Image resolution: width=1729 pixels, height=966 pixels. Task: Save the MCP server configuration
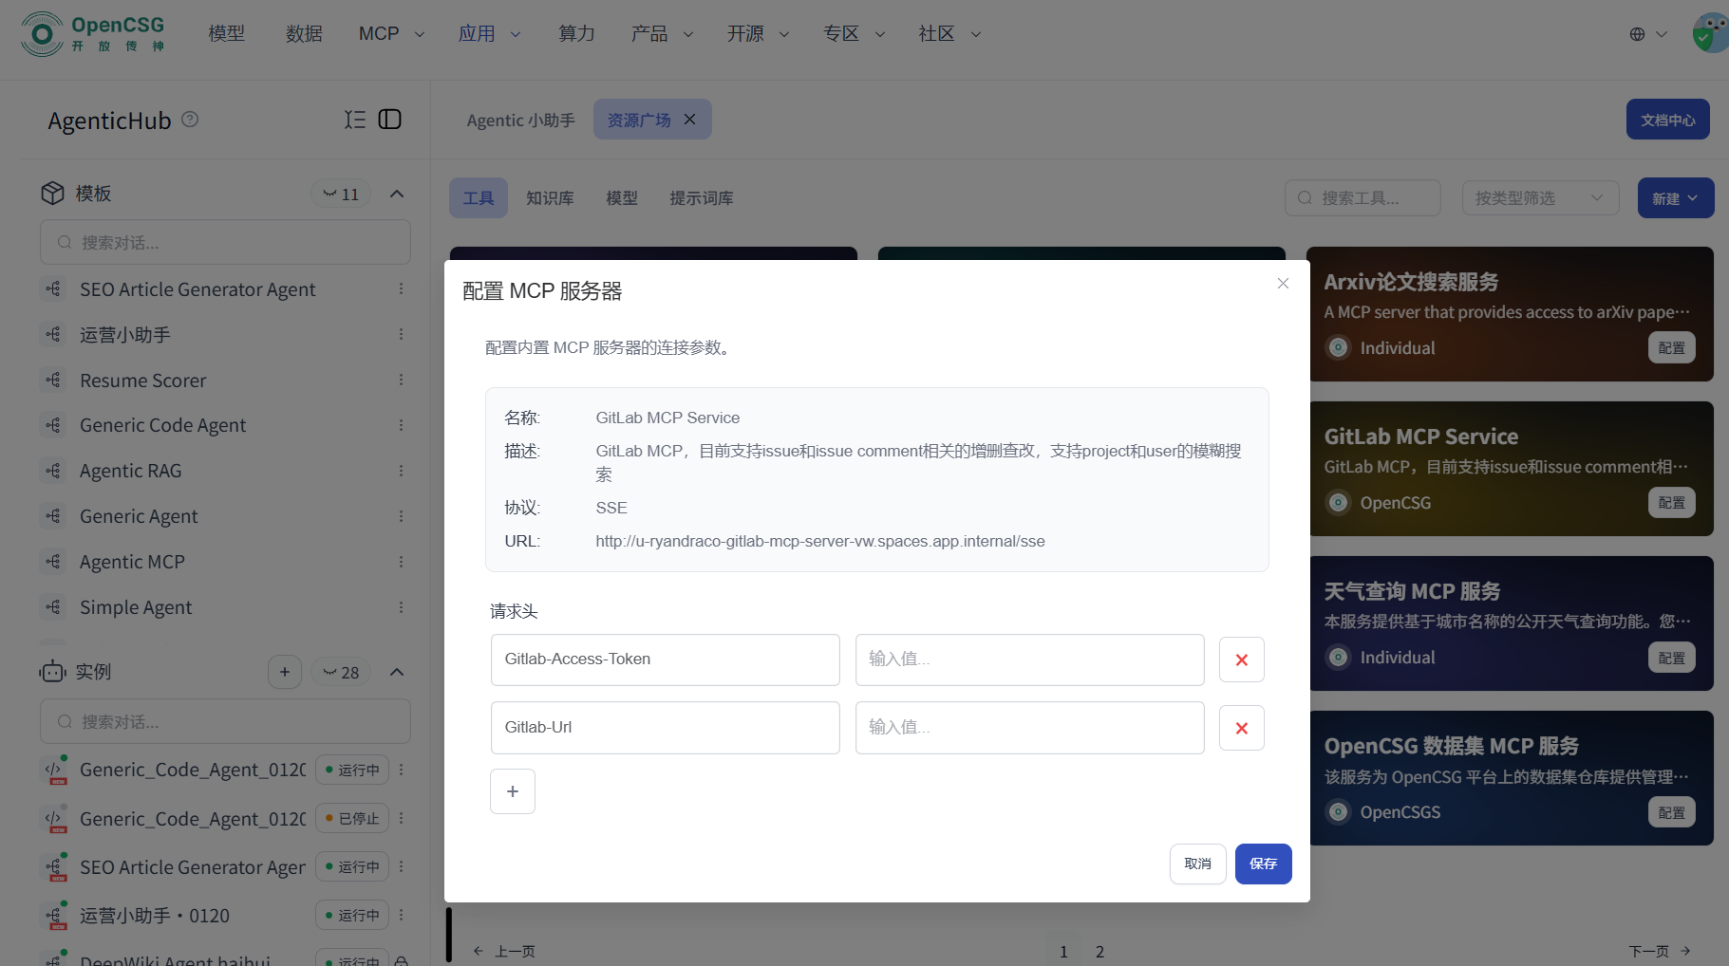click(1263, 864)
